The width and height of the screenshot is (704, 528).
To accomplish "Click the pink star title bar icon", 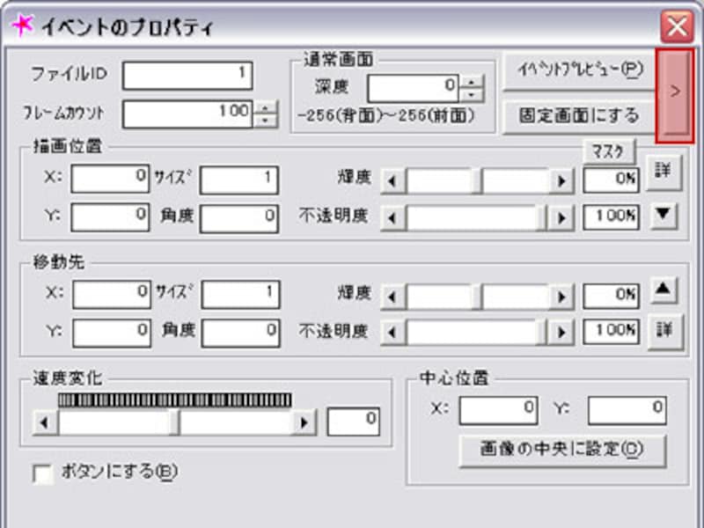I will (x=23, y=26).
